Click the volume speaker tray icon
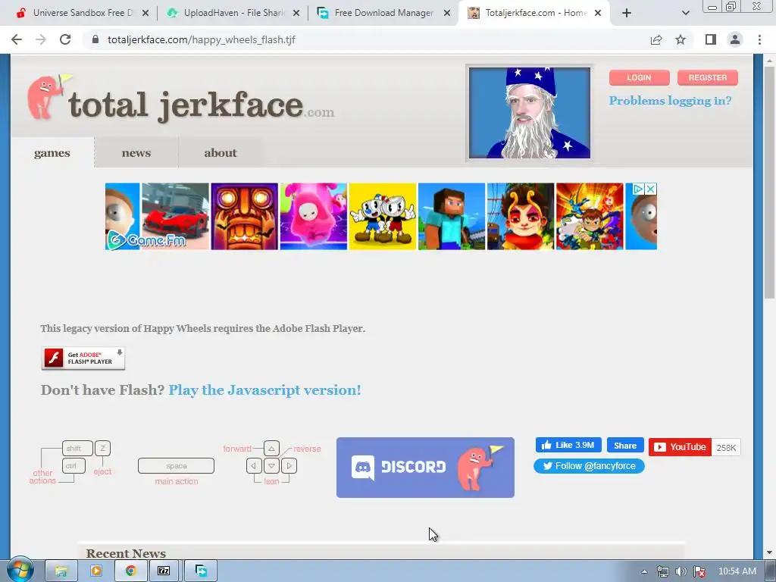Viewport: 776px width, 582px height. (x=681, y=571)
